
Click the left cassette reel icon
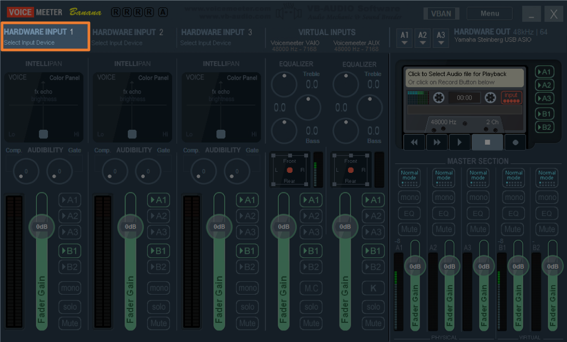point(439,97)
